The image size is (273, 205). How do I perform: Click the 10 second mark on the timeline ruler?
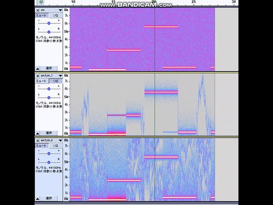73,2
